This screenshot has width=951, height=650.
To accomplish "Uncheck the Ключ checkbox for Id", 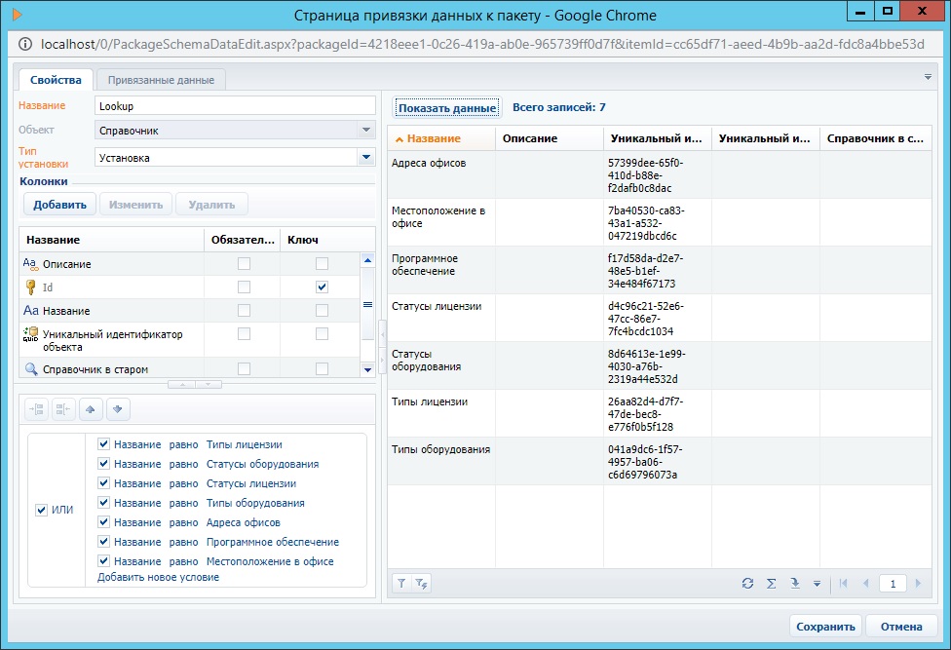I will [323, 287].
